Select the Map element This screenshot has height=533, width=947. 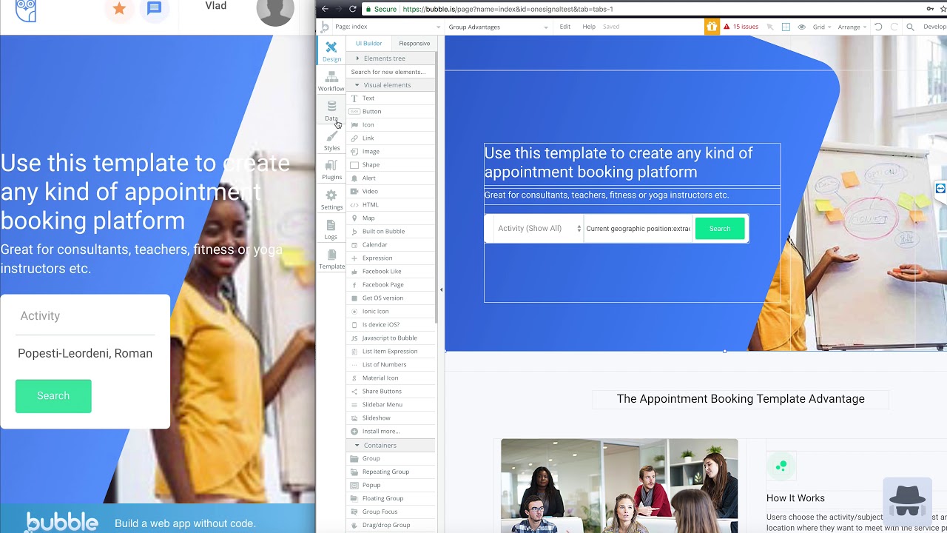coord(391,218)
